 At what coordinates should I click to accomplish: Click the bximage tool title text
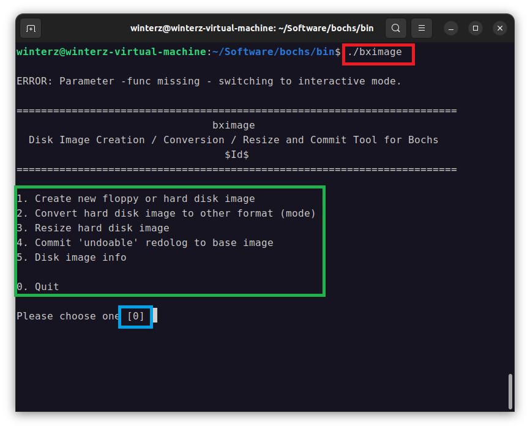[x=233, y=125]
